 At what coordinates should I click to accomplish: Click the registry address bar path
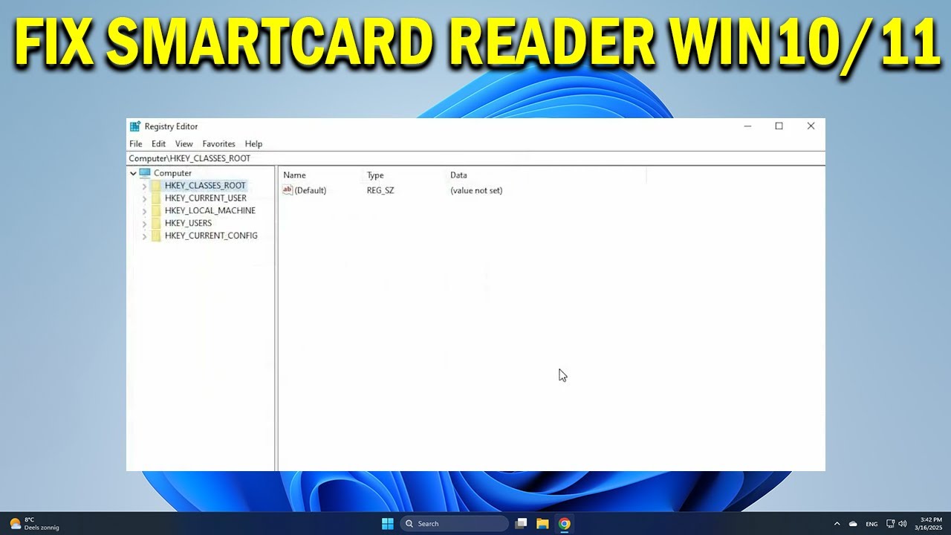click(x=475, y=158)
